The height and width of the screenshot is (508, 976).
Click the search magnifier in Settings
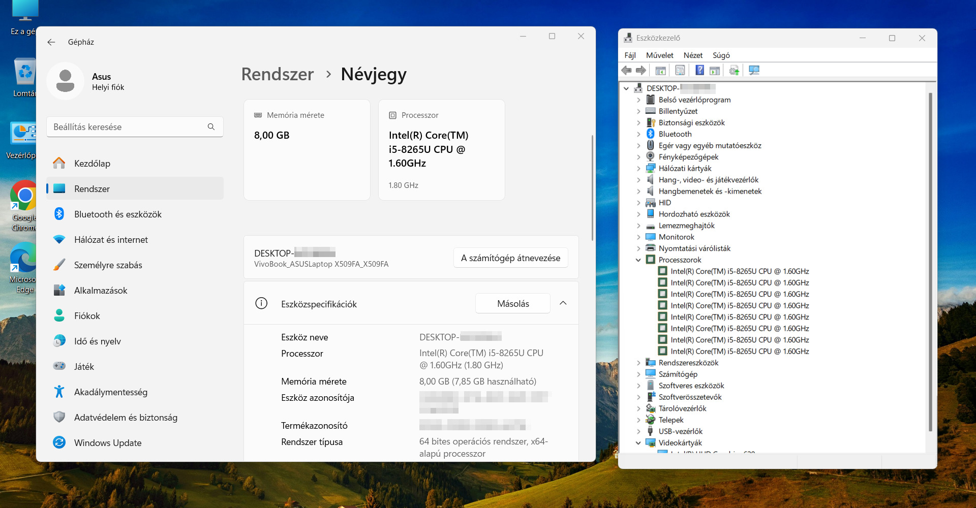[211, 126]
